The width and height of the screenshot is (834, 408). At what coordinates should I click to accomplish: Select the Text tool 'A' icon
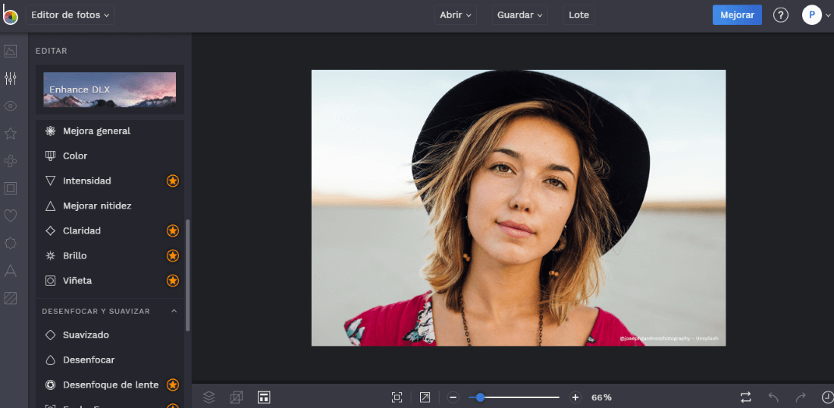pyautogui.click(x=11, y=271)
